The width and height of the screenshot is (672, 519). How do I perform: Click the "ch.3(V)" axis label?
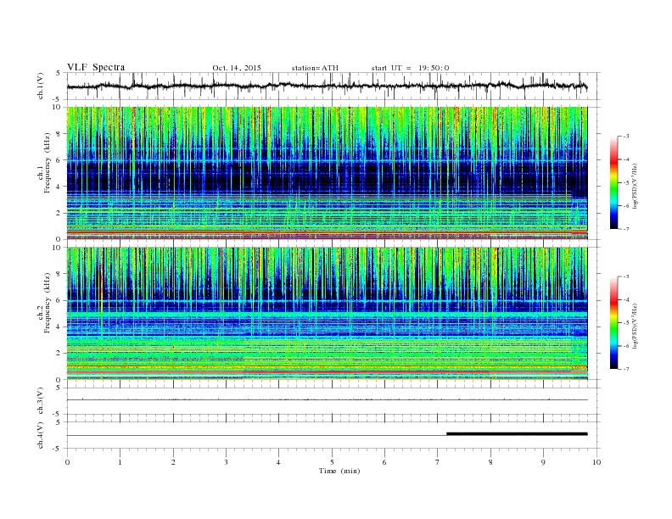point(41,401)
